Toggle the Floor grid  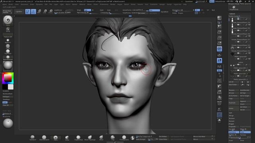tap(219, 55)
